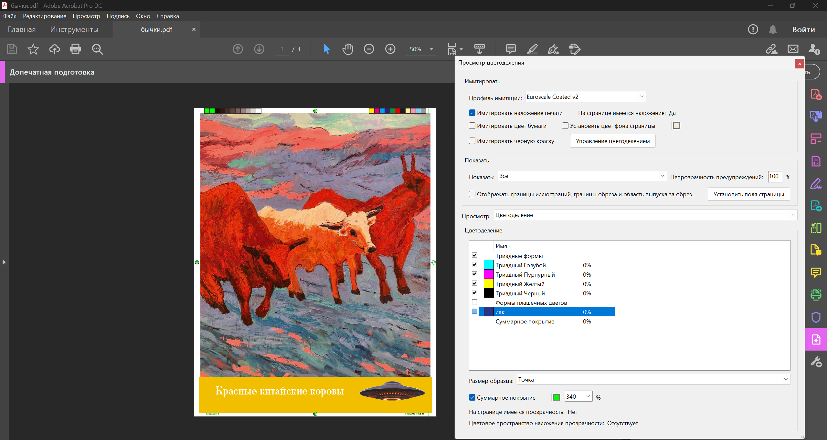This screenshot has height=440, width=827.
Task: Uncheck the 'Триадный Желтый' plate checkbox
Action: pyautogui.click(x=474, y=283)
